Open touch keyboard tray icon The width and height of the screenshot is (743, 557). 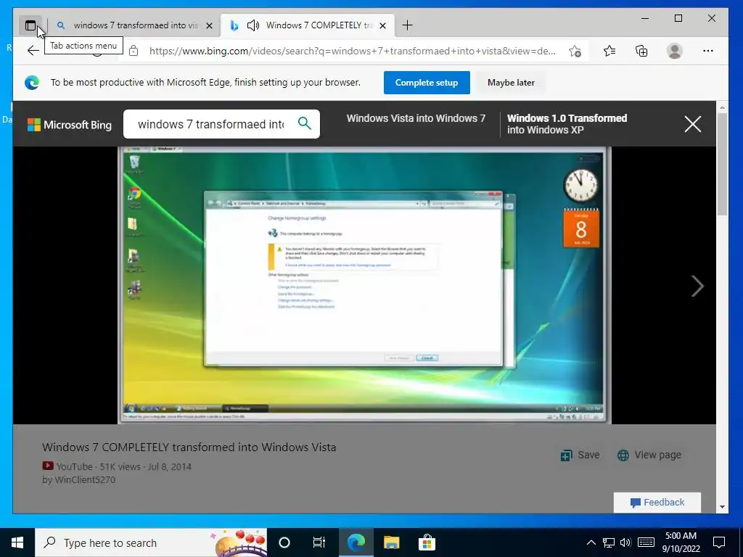[x=646, y=542]
